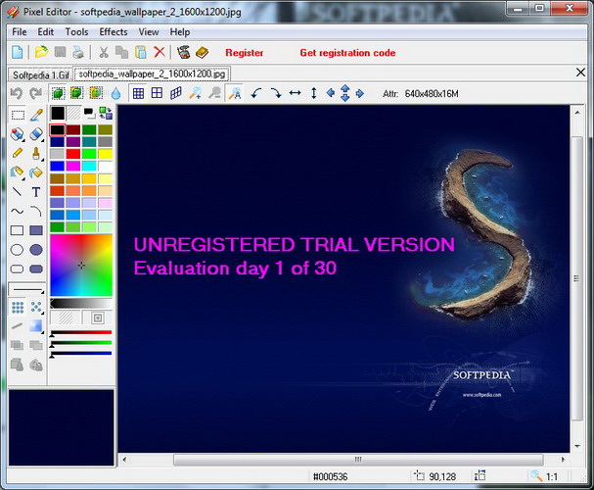Click the clipboard Paste icon
This screenshot has height=490, width=594.
tap(141, 52)
